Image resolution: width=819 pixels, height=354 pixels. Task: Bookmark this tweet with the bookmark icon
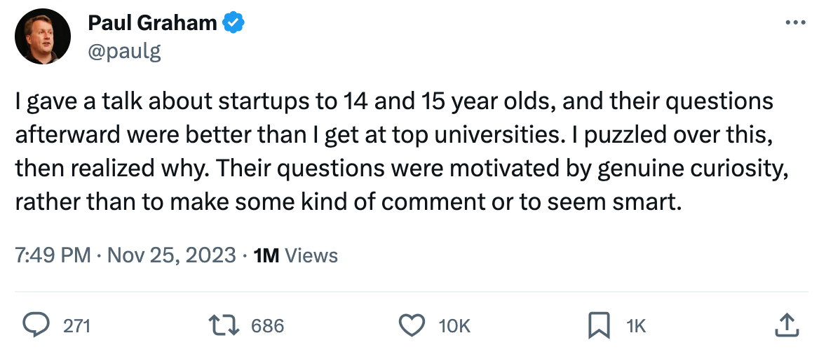coord(598,325)
